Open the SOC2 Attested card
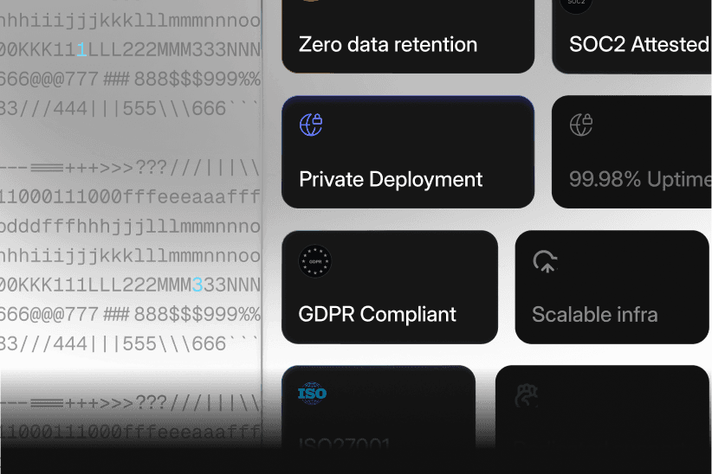Image resolution: width=712 pixels, height=474 pixels. 631,36
